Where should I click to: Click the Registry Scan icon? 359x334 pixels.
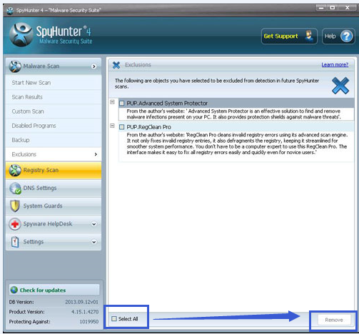click(x=15, y=171)
